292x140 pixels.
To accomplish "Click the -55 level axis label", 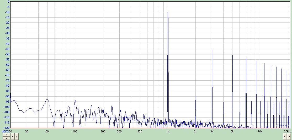I will (x=7, y=60).
